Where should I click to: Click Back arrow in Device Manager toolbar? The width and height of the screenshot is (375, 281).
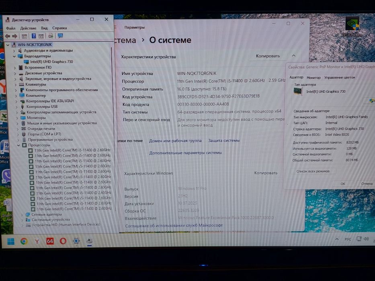[x=7, y=36]
